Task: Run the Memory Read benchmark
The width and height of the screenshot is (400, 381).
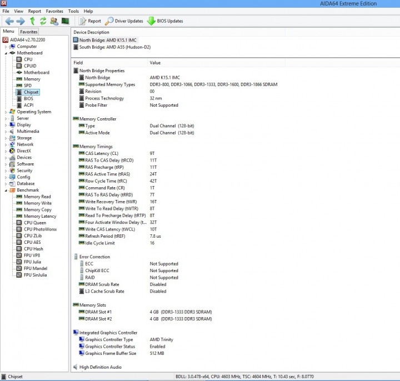Action: (x=33, y=197)
